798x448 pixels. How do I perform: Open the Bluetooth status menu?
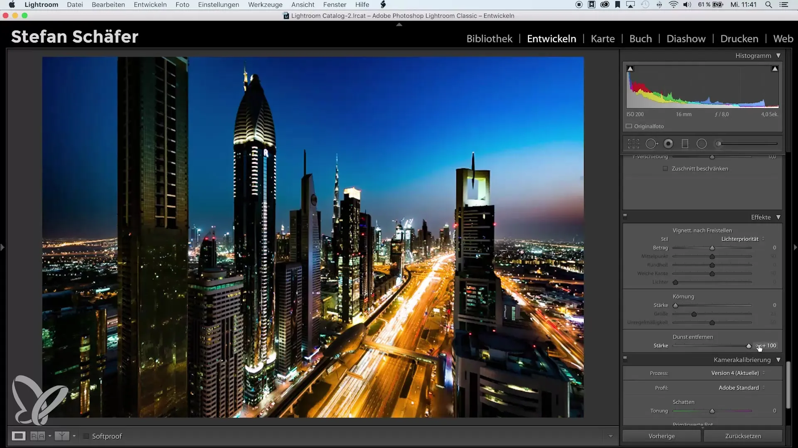(x=659, y=5)
